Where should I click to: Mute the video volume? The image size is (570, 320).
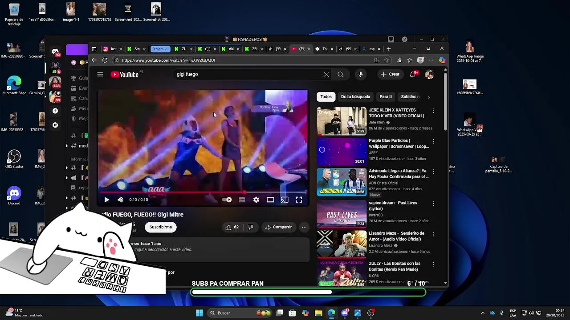click(120, 200)
